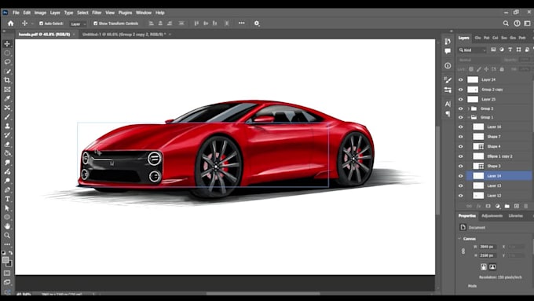Viewport: 534px width, 301px height.
Task: Click the background color swatch
Action: (9, 264)
